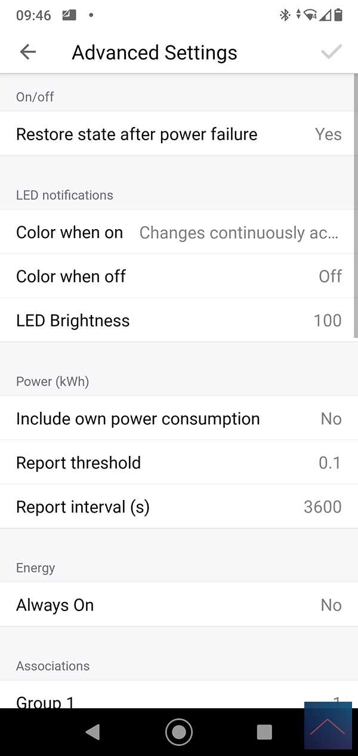Tap the scroll-up arrow overlay icon
Image resolution: width=358 pixels, height=756 pixels.
pos(328,726)
